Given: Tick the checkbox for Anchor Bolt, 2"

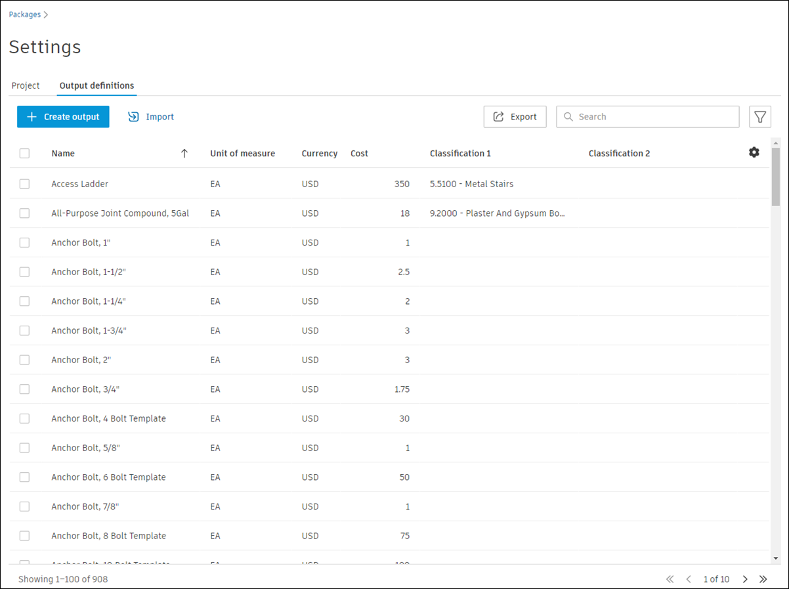Looking at the screenshot, I should coord(24,360).
